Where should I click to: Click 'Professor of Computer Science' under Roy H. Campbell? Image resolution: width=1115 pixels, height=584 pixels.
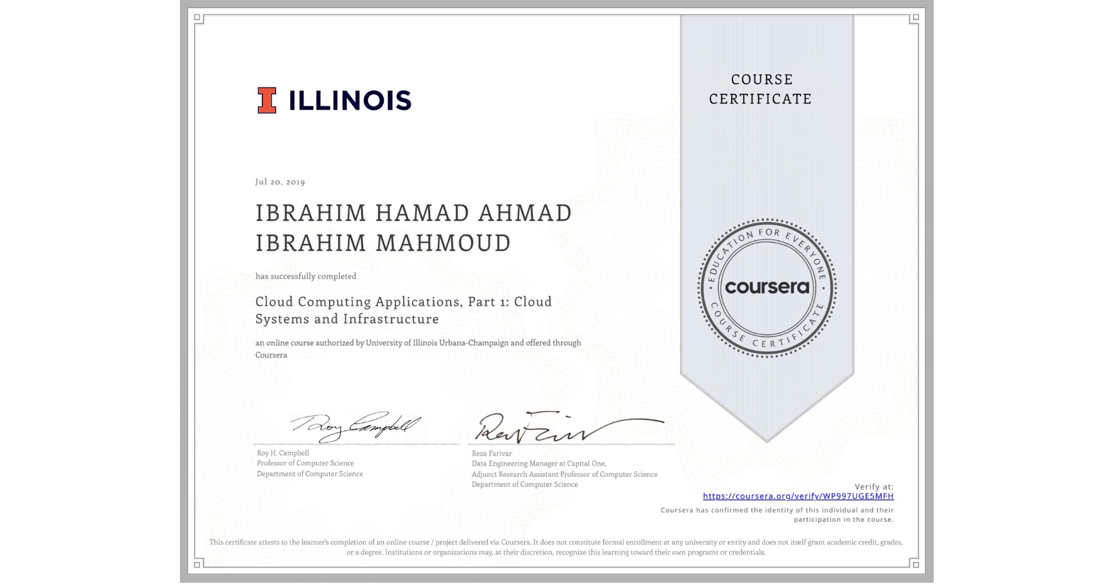point(305,463)
